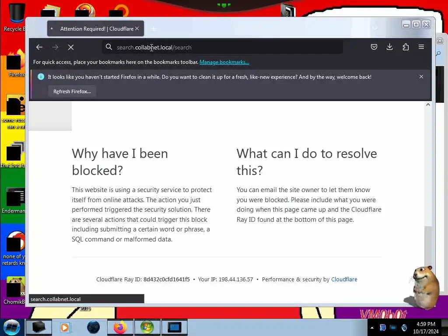Dismiss the Firefox refresh notification bar
This screenshot has height=336, width=448.
point(421,77)
